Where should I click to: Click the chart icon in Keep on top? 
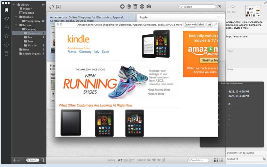(164, 160)
